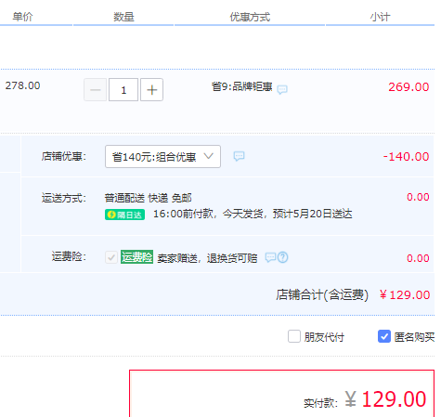Click comment bubble icon next to 退换货可赔
Image resolution: width=441 pixels, height=417 pixels.
(270, 257)
